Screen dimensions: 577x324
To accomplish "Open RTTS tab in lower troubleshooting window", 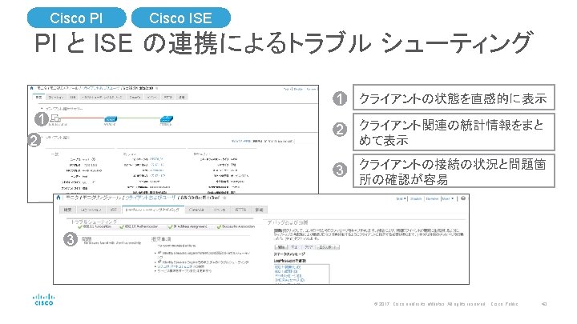I will point(240,210).
